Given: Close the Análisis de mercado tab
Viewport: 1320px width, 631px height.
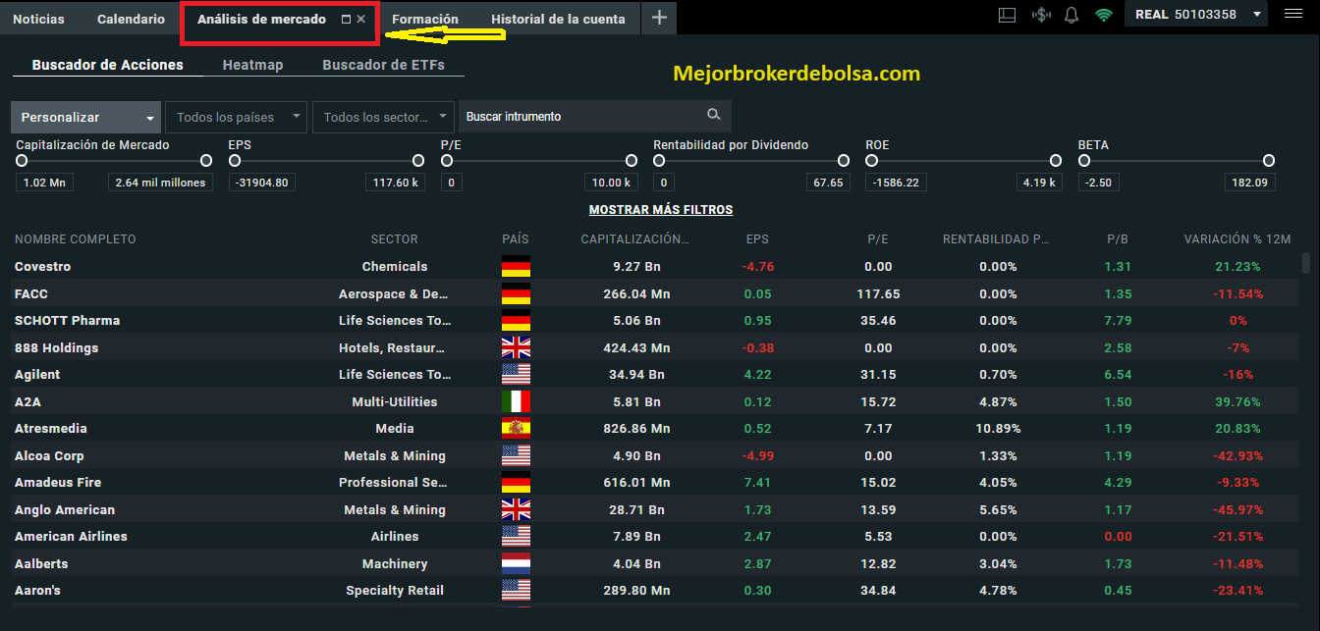Looking at the screenshot, I should tap(361, 20).
